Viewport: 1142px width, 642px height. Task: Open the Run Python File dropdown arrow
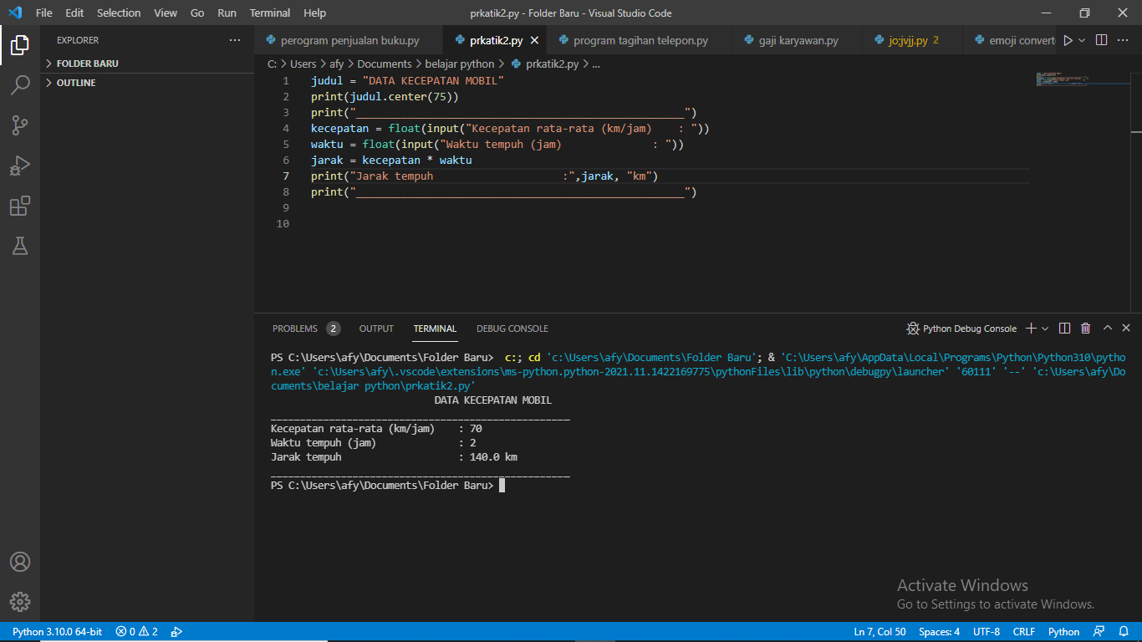click(1082, 40)
